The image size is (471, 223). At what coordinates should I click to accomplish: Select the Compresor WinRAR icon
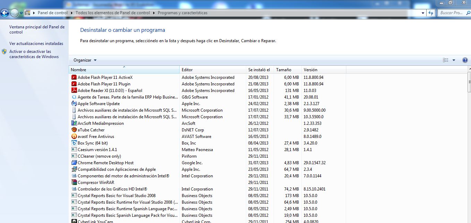coord(74,182)
